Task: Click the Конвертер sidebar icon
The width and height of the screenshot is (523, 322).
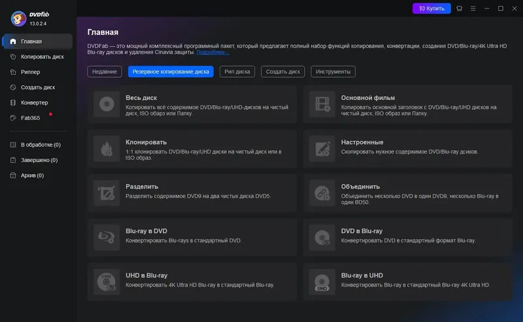Action: pos(13,103)
